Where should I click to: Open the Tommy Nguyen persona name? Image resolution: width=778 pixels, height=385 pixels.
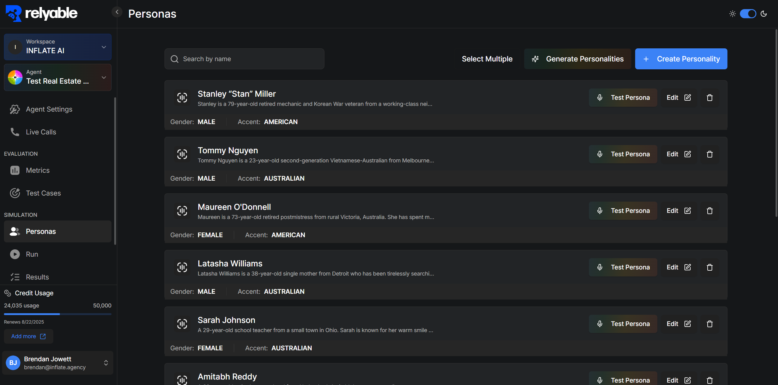228,151
